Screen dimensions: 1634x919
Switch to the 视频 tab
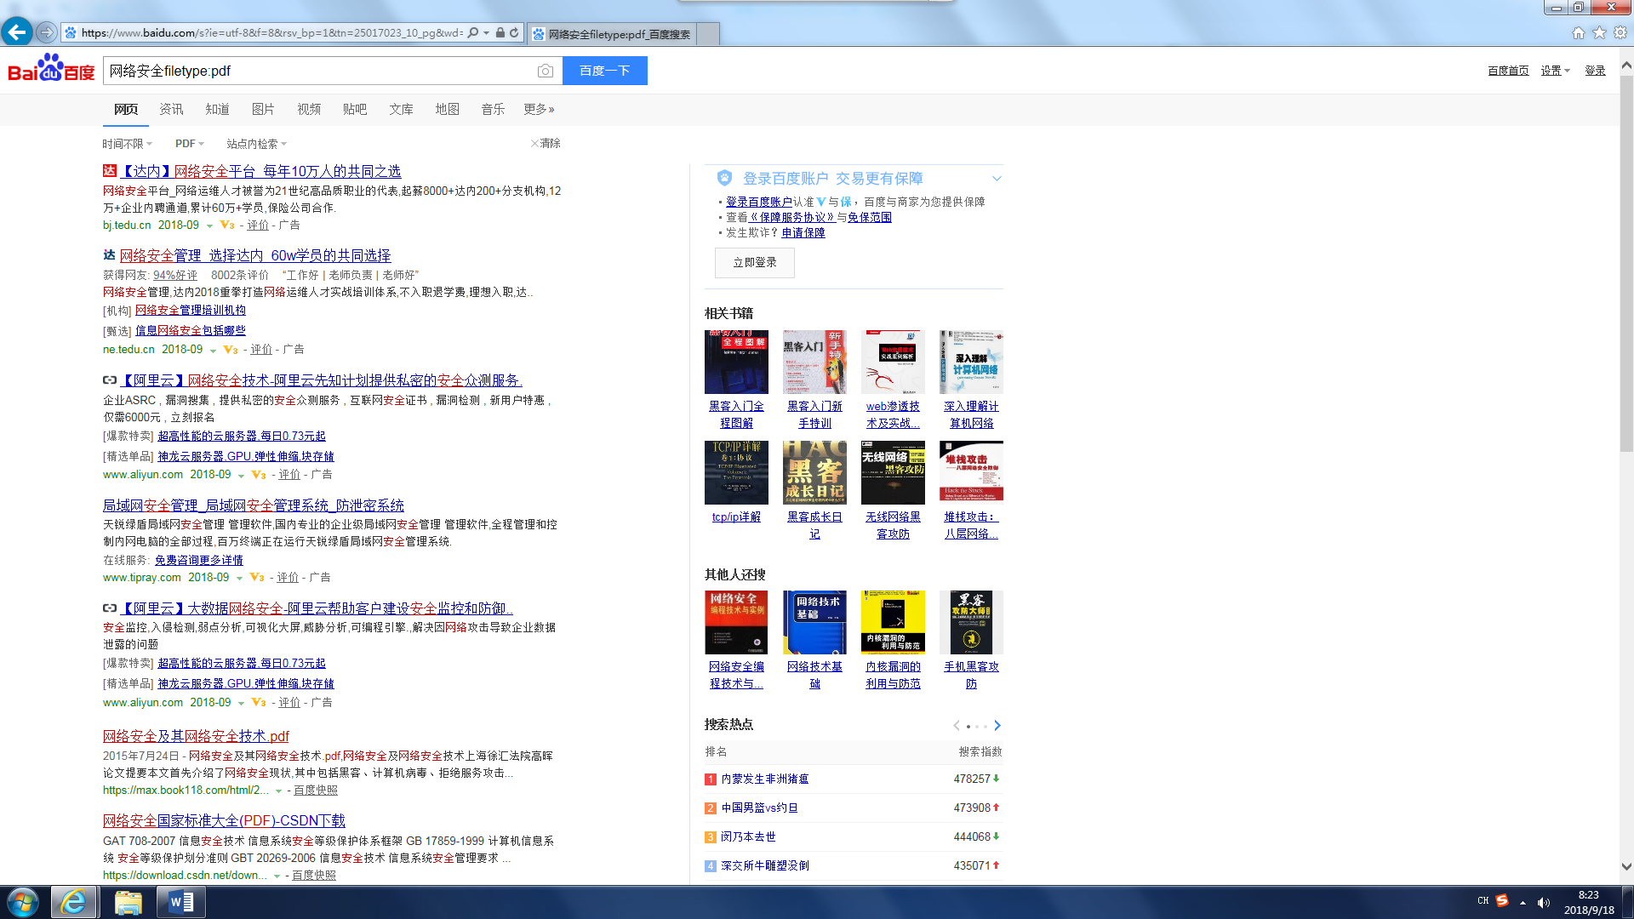pos(309,109)
